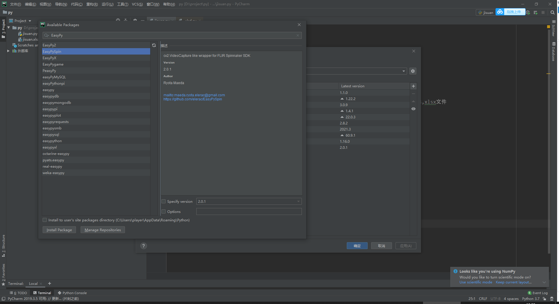This screenshot has width=559, height=304.
Task: Open the VCS menu
Action: coord(137,4)
